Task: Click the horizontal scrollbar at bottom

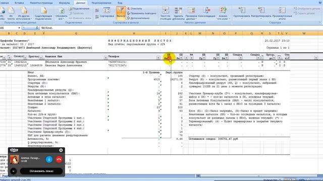Action: [x=258, y=176]
